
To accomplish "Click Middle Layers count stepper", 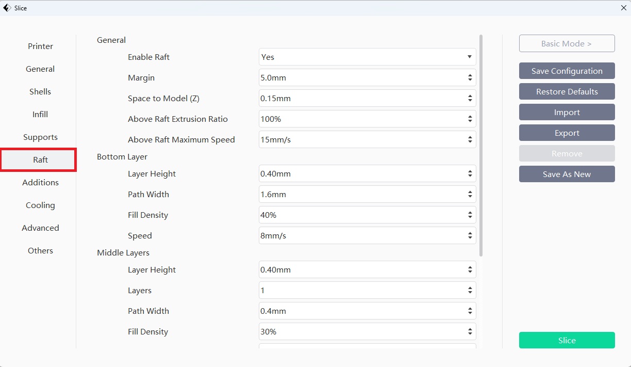I will click(x=470, y=290).
